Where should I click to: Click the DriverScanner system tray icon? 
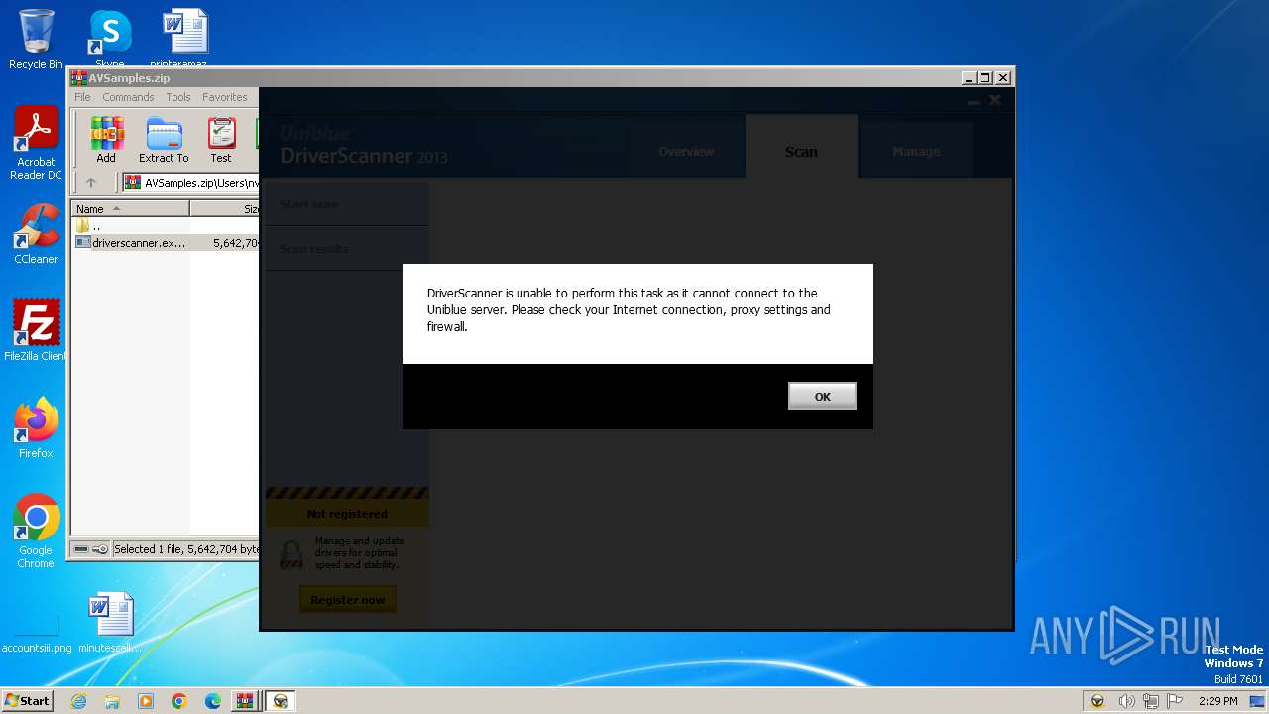click(x=1097, y=701)
